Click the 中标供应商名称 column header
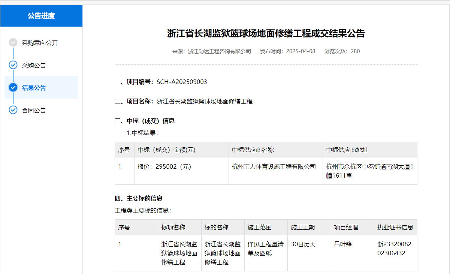 click(x=253, y=150)
